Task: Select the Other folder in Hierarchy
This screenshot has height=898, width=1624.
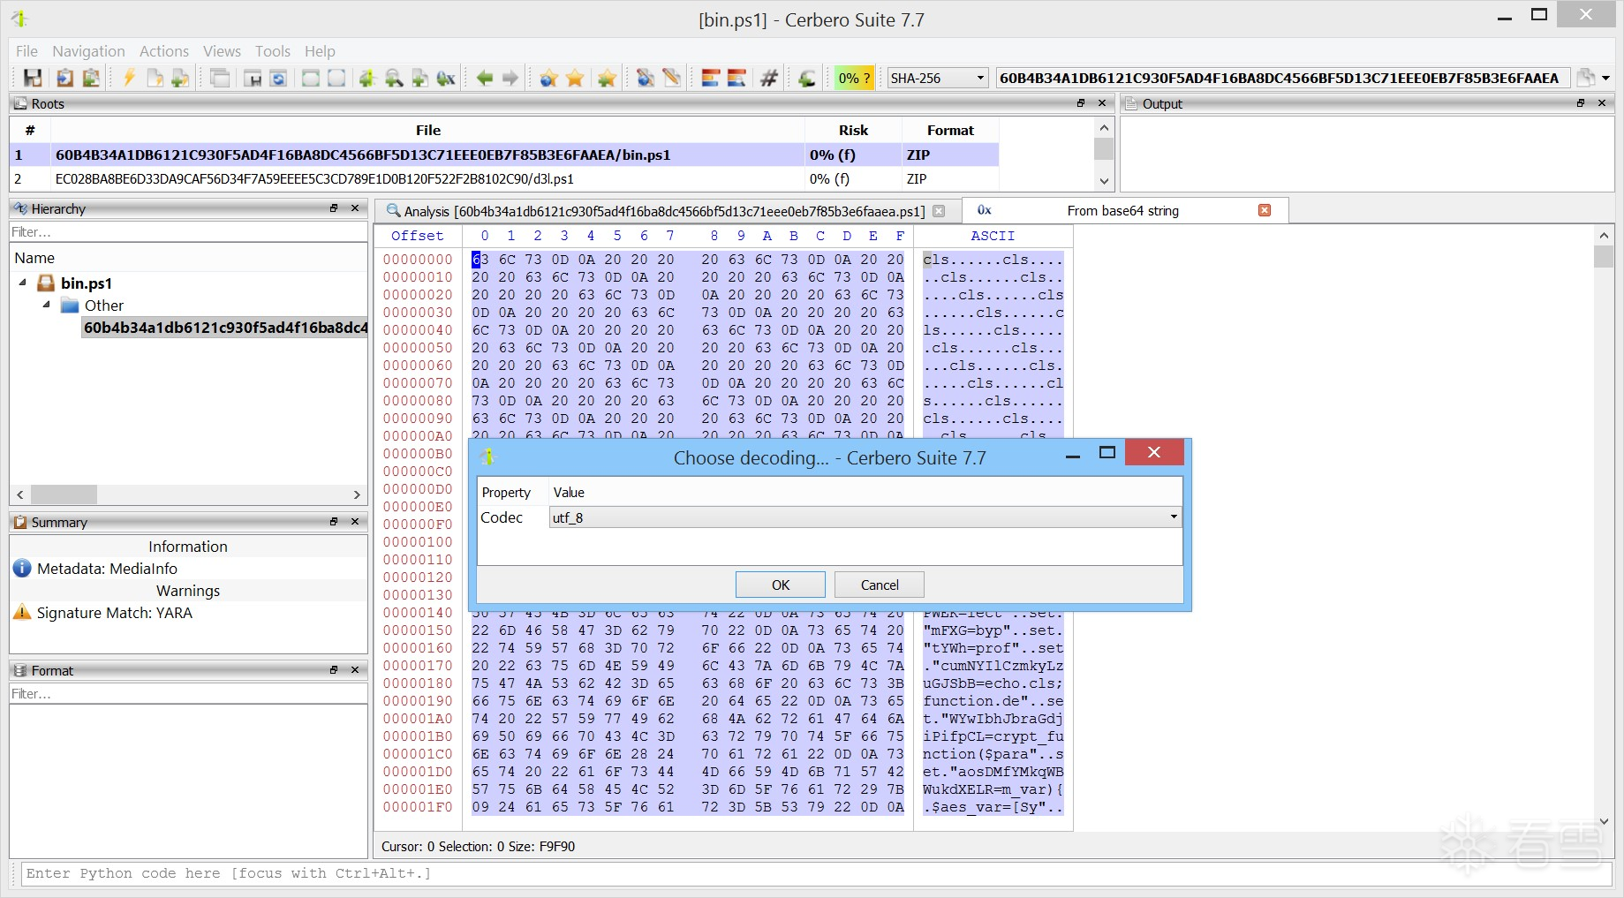Action: point(104,306)
